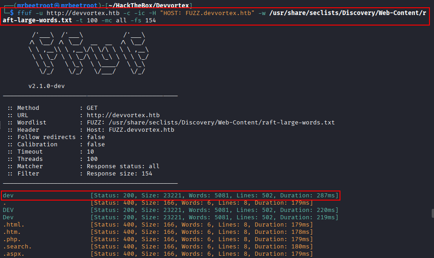Screen dimensions: 434x258
Task: Click the "Threads" label
Action: (x=30, y=159)
